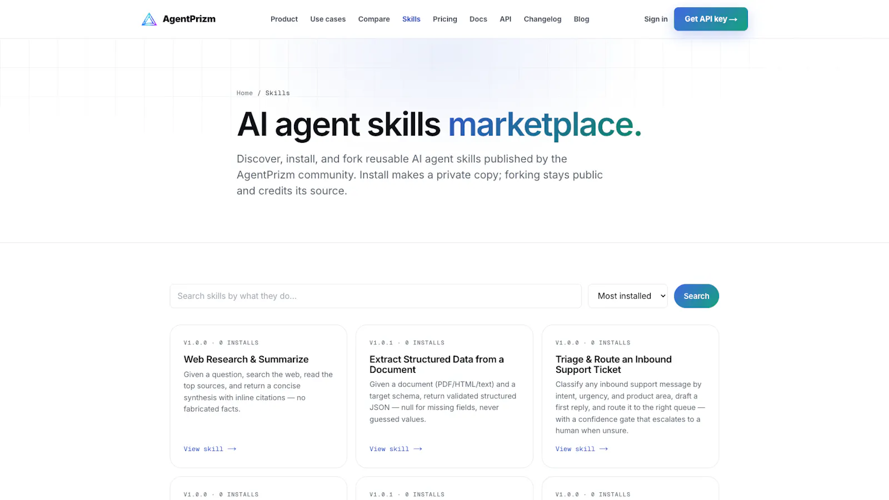Go to Use cases in navigation
This screenshot has width=889, height=500.
328,19
